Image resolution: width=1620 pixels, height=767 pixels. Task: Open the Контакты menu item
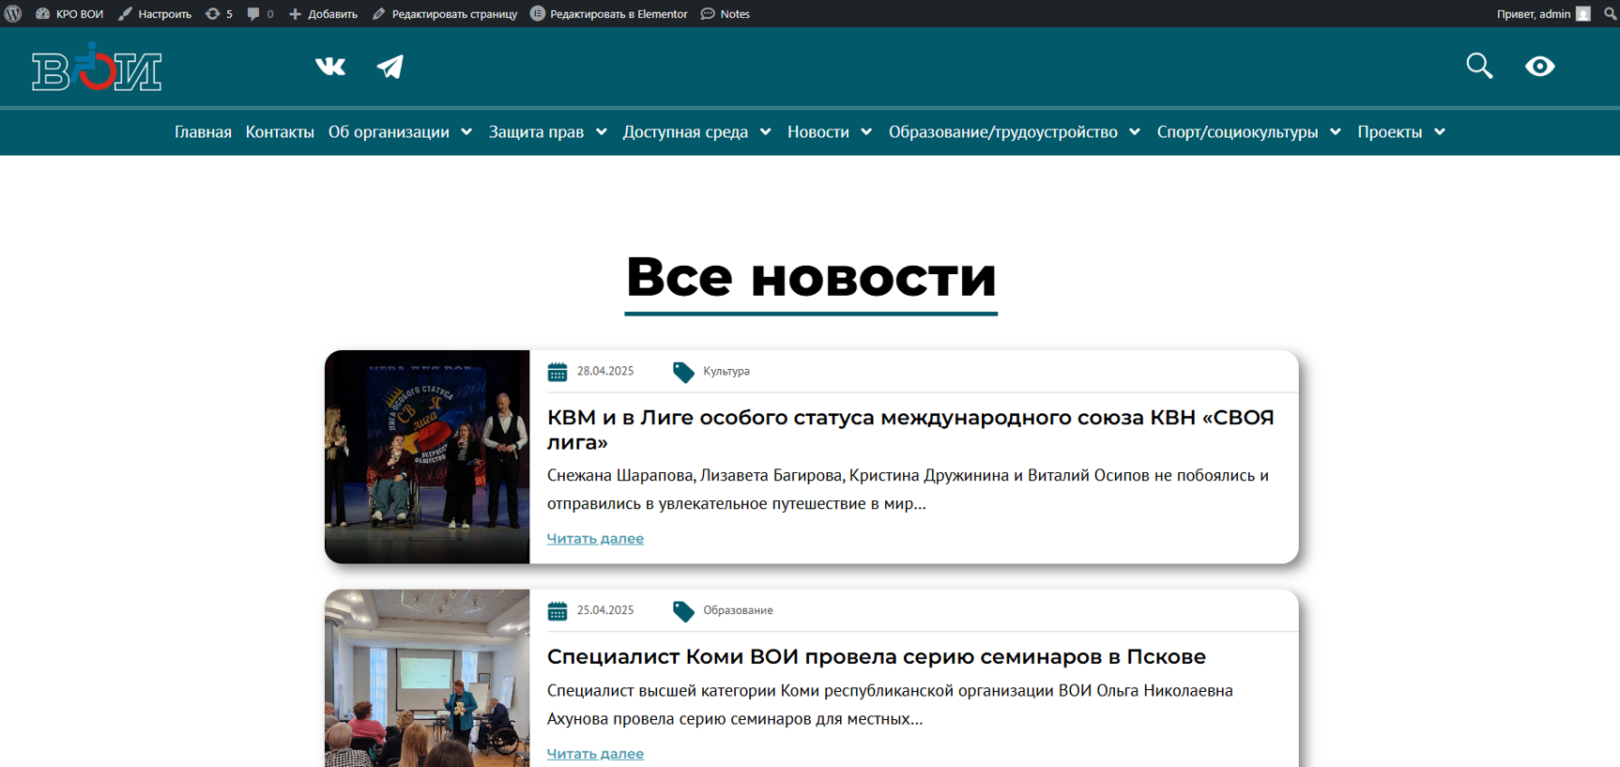[x=280, y=132]
